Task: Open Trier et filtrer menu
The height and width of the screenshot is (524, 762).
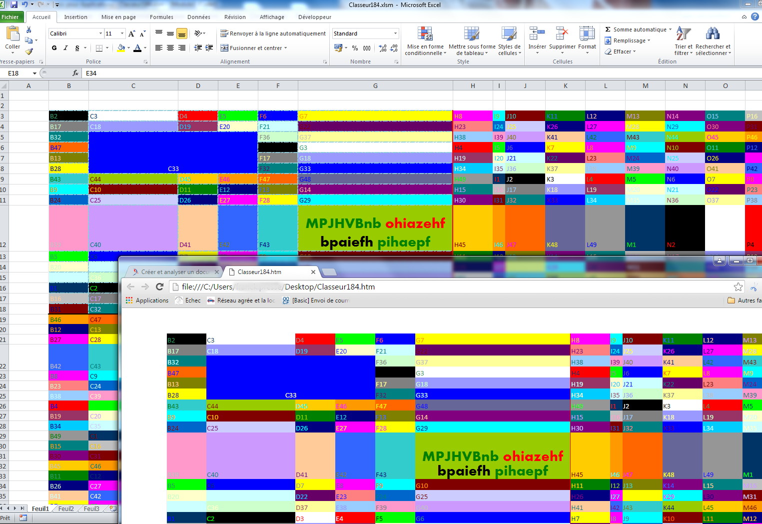Action: [x=683, y=40]
